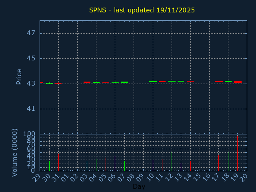Select the 47 price tick label
This screenshot has height=192, width=256.
click(31, 33)
